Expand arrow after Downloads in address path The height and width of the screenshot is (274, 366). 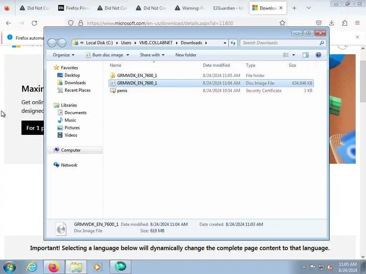point(206,43)
